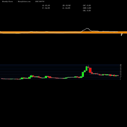The width and height of the screenshot is (127, 127).
Task: Click the 'OH: 5.08' value text
Action: [87, 8]
